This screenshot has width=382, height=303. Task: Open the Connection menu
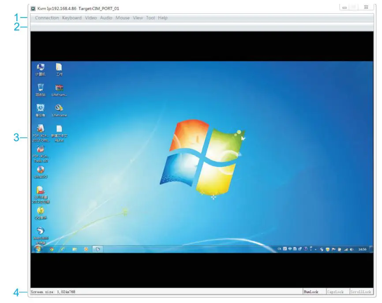[47, 18]
